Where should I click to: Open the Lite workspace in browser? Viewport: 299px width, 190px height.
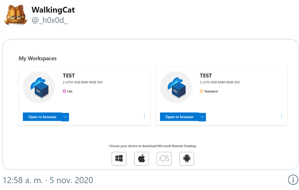tap(42, 117)
